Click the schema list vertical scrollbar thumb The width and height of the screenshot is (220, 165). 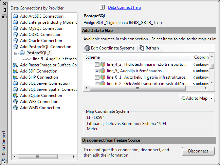(x=212, y=66)
